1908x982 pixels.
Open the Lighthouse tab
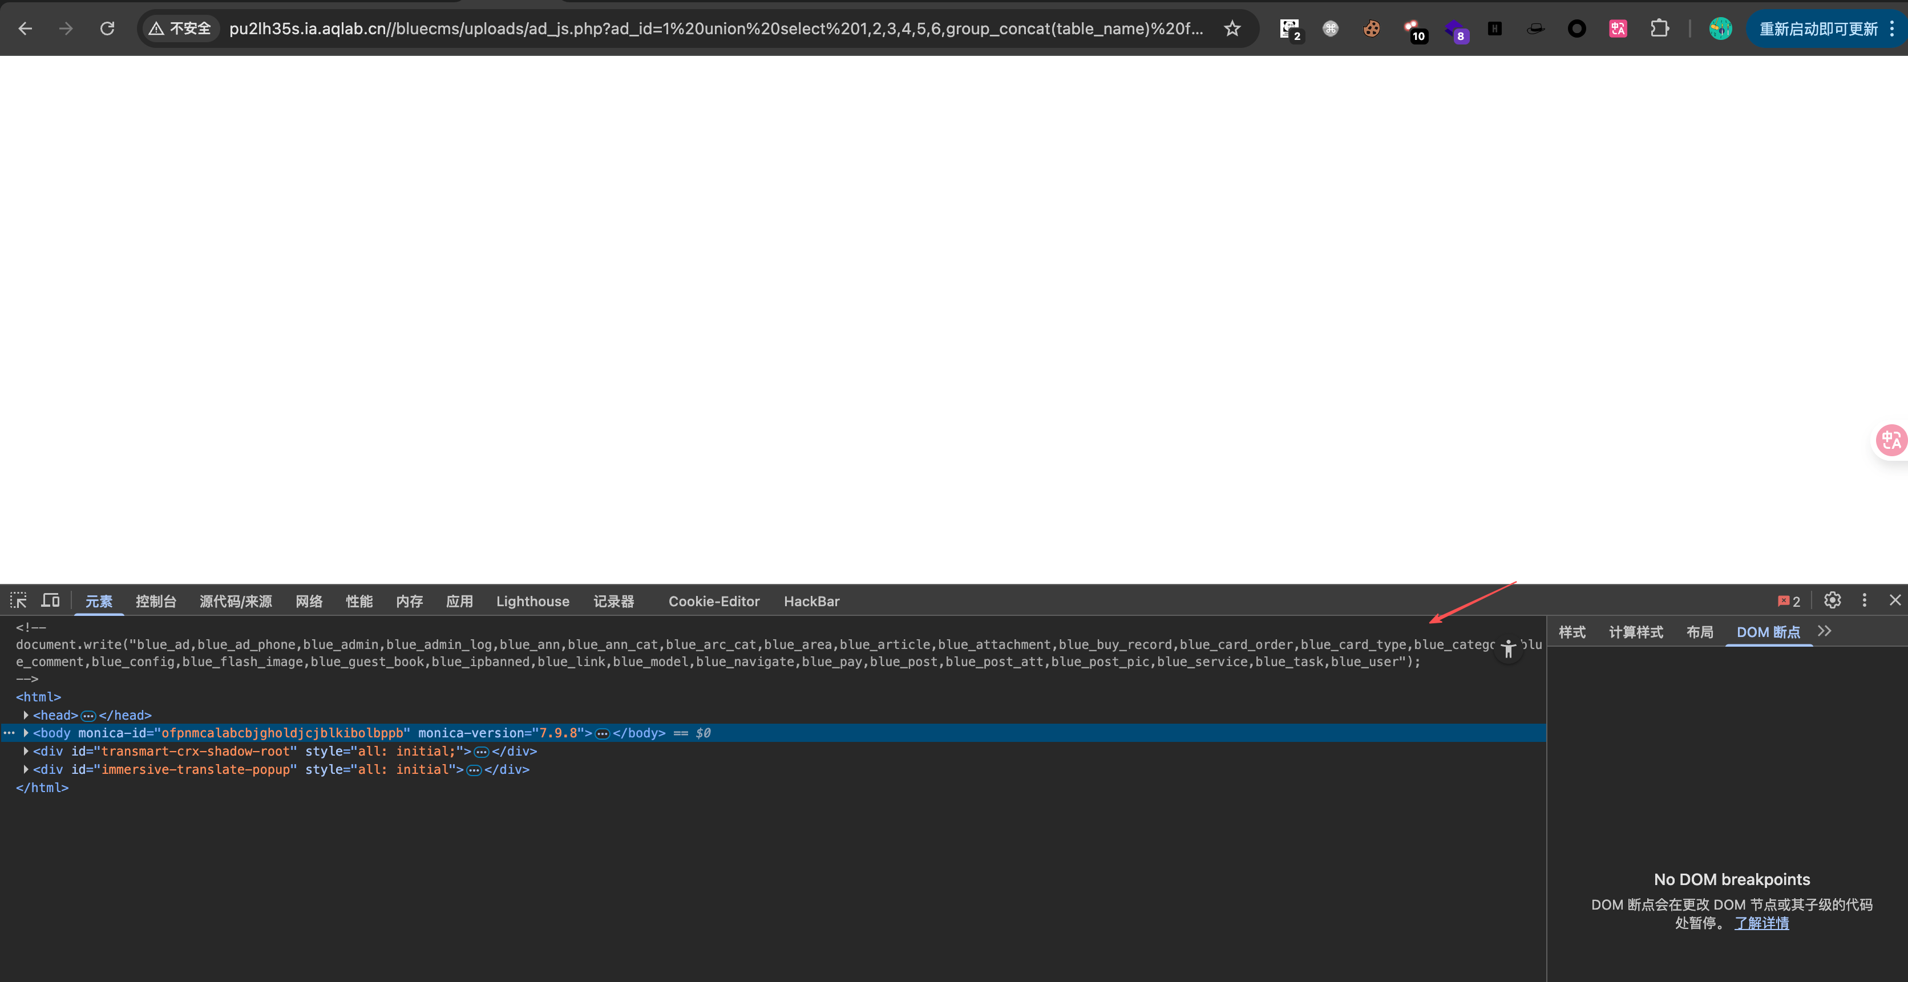[x=532, y=601]
